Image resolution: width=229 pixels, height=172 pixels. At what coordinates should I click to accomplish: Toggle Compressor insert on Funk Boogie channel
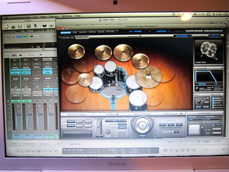click(48, 70)
